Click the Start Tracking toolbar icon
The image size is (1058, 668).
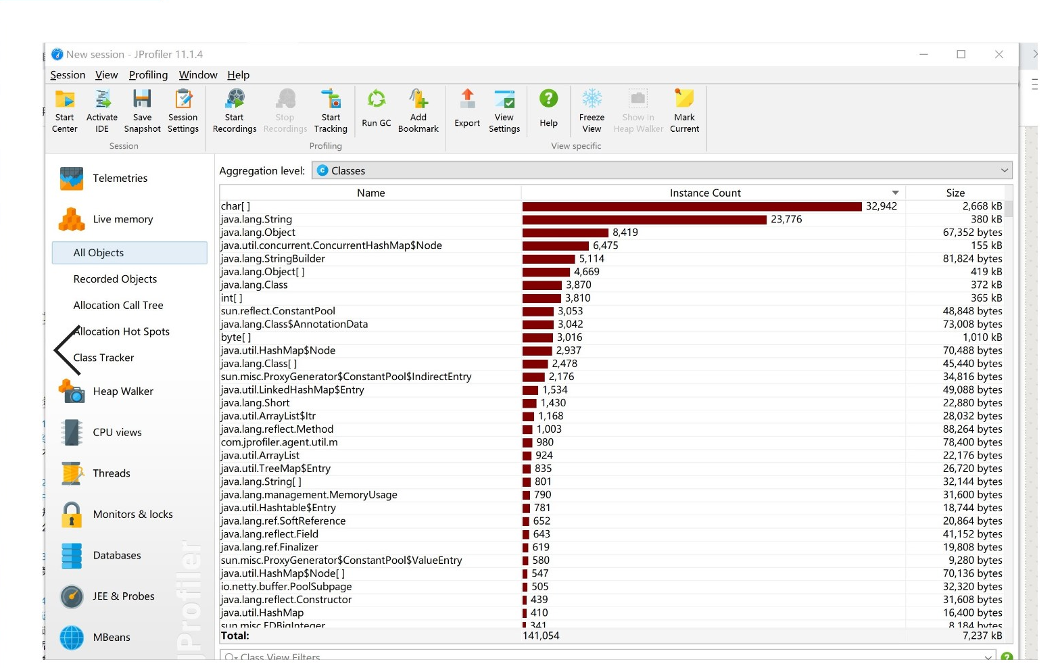pyautogui.click(x=331, y=111)
